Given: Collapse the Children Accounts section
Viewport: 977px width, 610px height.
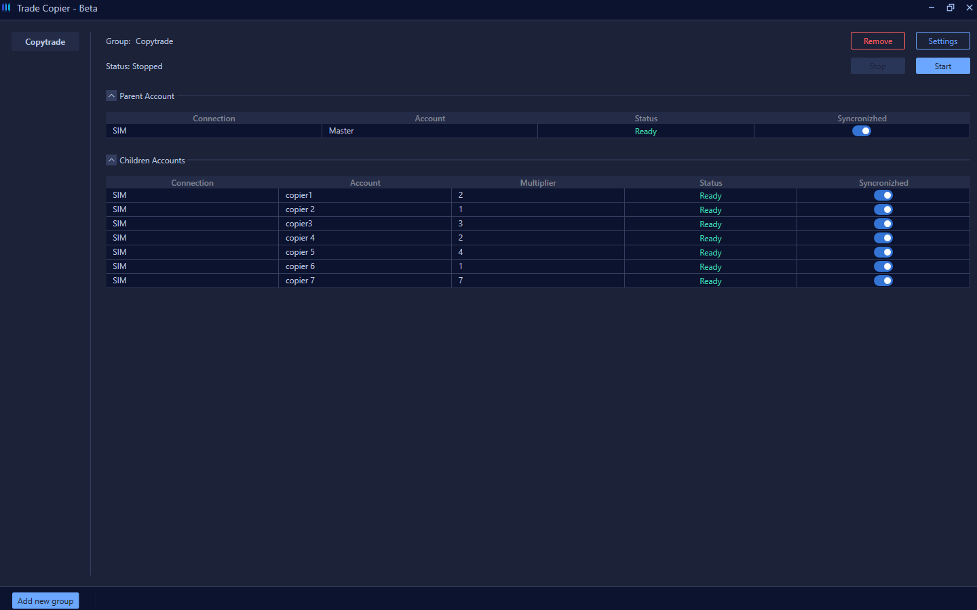Looking at the screenshot, I should click(111, 161).
